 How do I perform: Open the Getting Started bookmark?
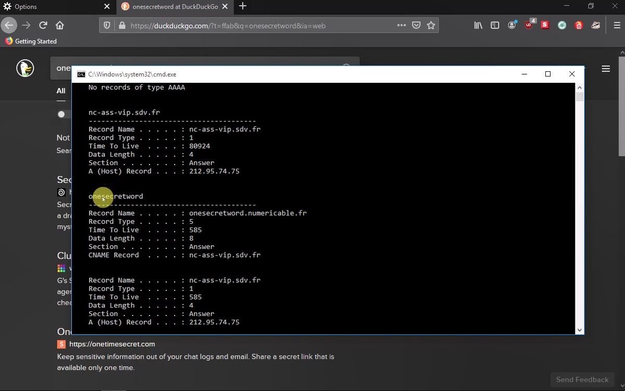35,41
